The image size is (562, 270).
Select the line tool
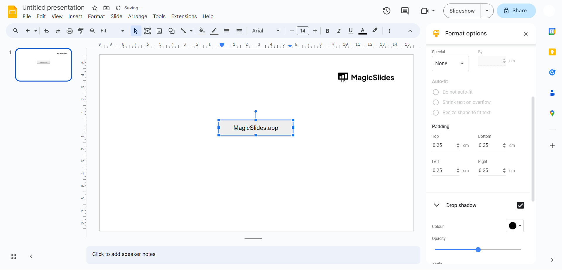coord(183,31)
